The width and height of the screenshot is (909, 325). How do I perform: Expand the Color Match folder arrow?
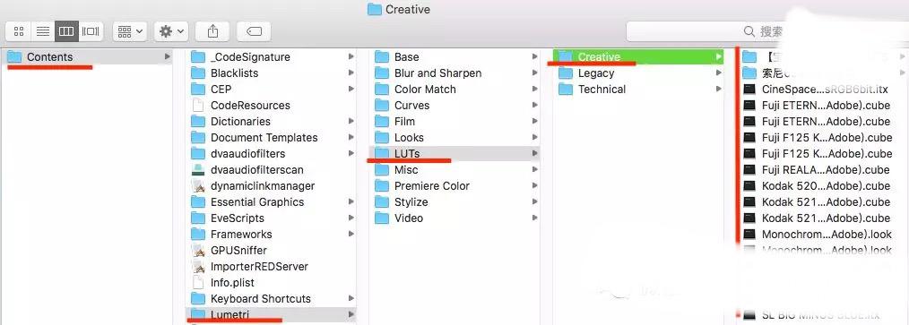click(535, 90)
